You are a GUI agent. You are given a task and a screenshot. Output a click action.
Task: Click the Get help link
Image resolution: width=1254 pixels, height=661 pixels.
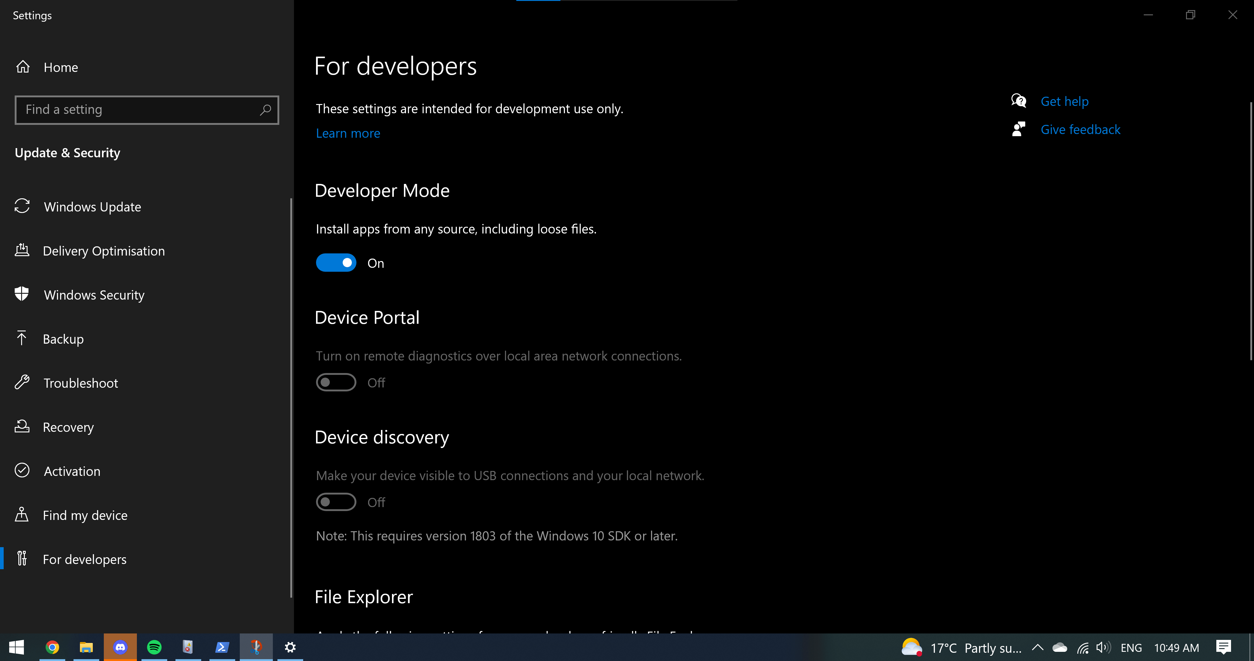point(1065,101)
